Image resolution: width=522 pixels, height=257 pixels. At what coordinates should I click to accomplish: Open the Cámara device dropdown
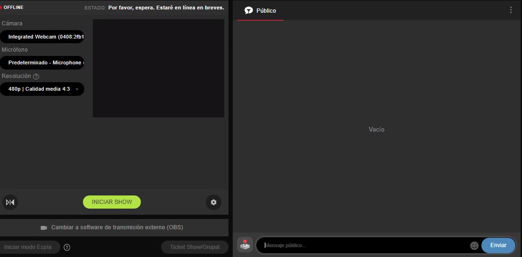click(x=42, y=37)
